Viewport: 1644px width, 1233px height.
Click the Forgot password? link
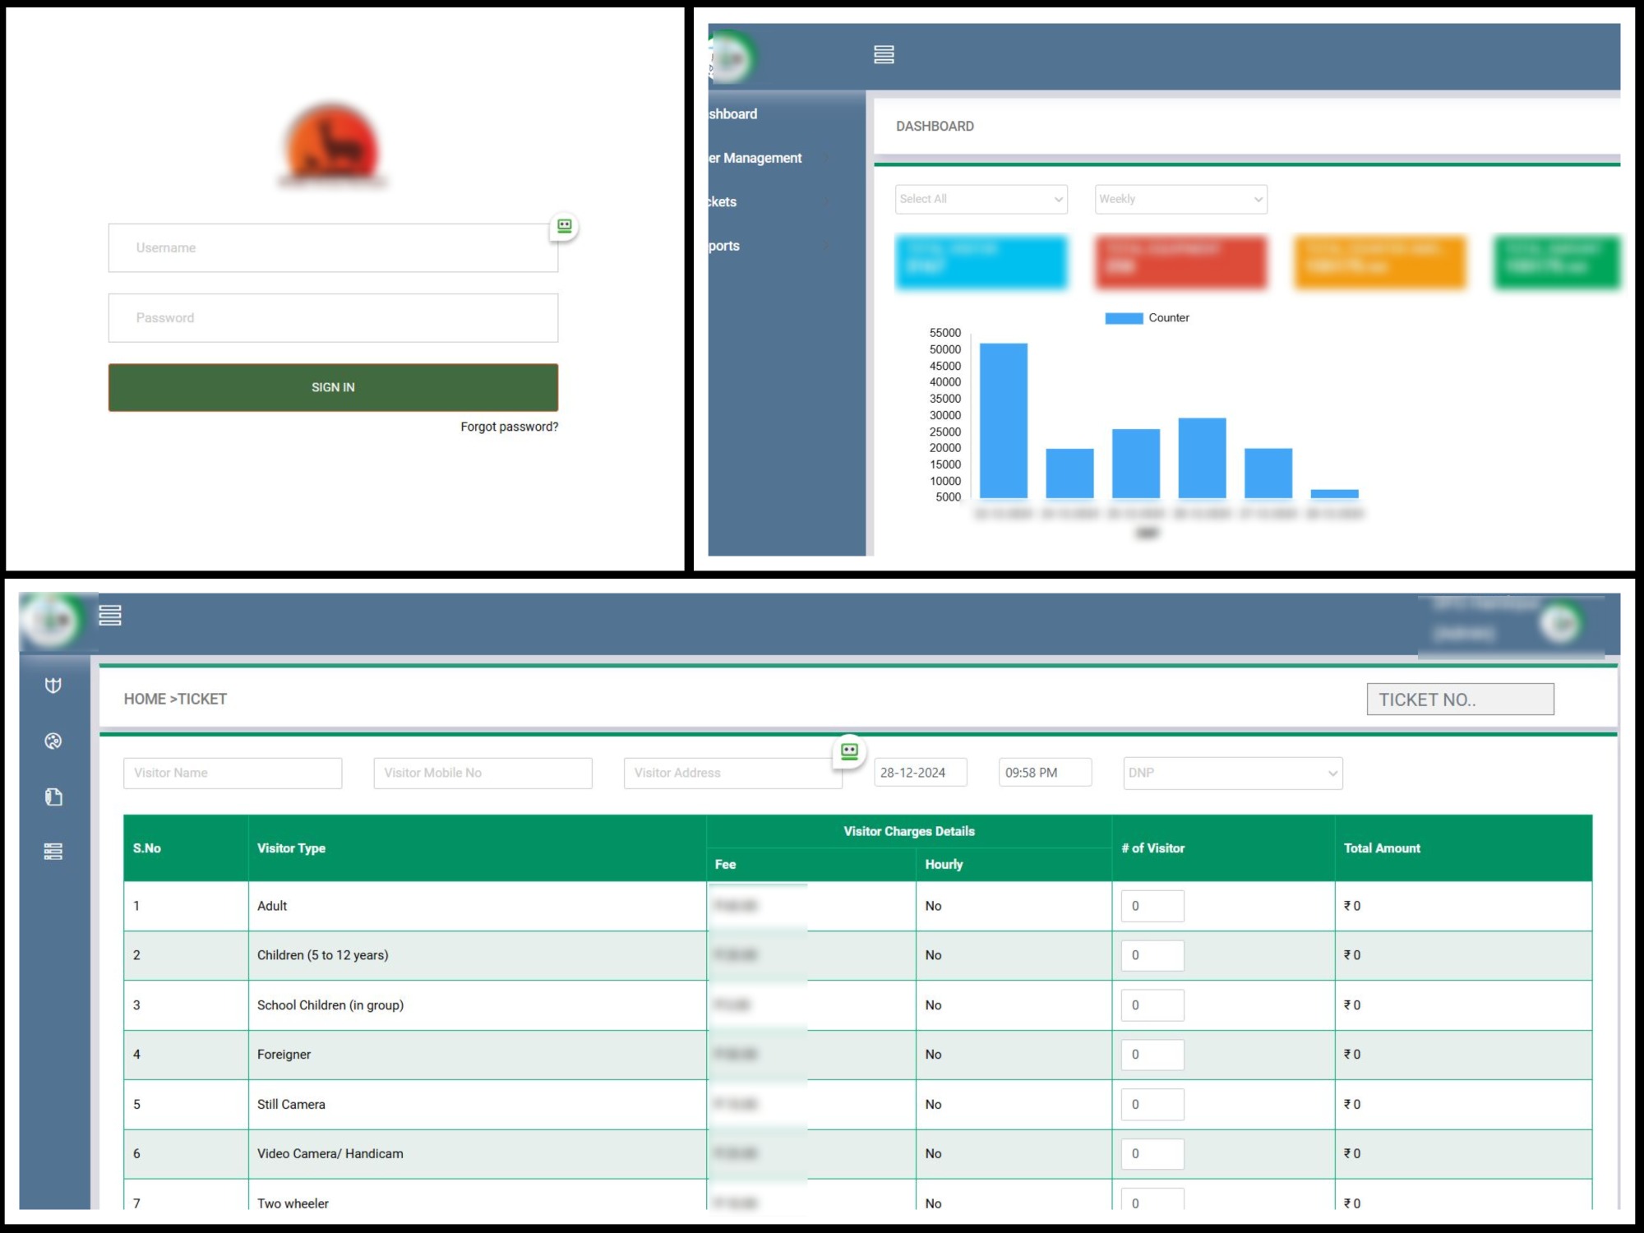click(x=509, y=427)
